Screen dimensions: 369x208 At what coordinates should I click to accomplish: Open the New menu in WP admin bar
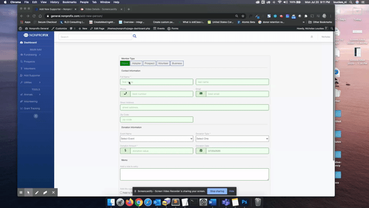pyautogui.click(x=83, y=28)
